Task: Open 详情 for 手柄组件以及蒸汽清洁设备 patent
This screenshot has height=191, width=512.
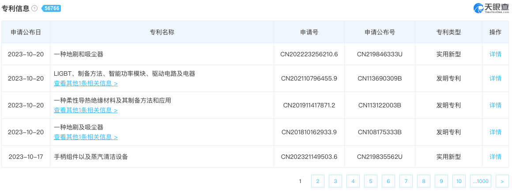Action: click(495, 157)
